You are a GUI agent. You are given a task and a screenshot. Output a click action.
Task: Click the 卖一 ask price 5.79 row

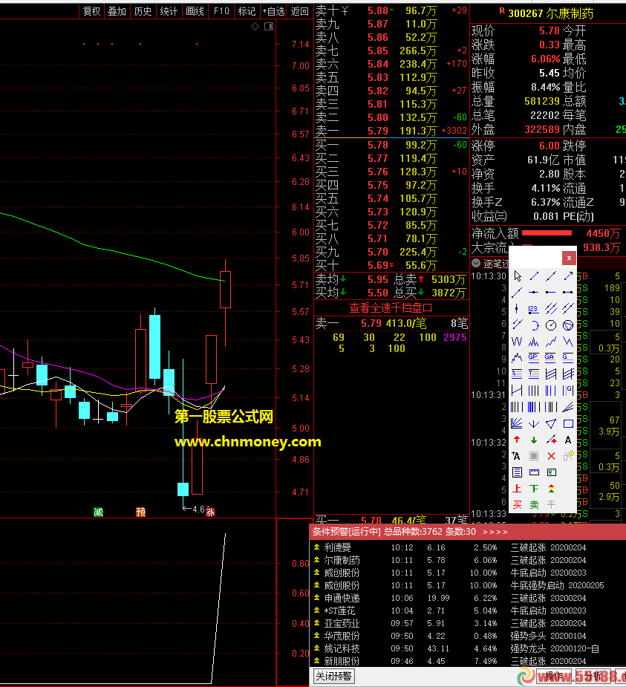pyautogui.click(x=391, y=131)
